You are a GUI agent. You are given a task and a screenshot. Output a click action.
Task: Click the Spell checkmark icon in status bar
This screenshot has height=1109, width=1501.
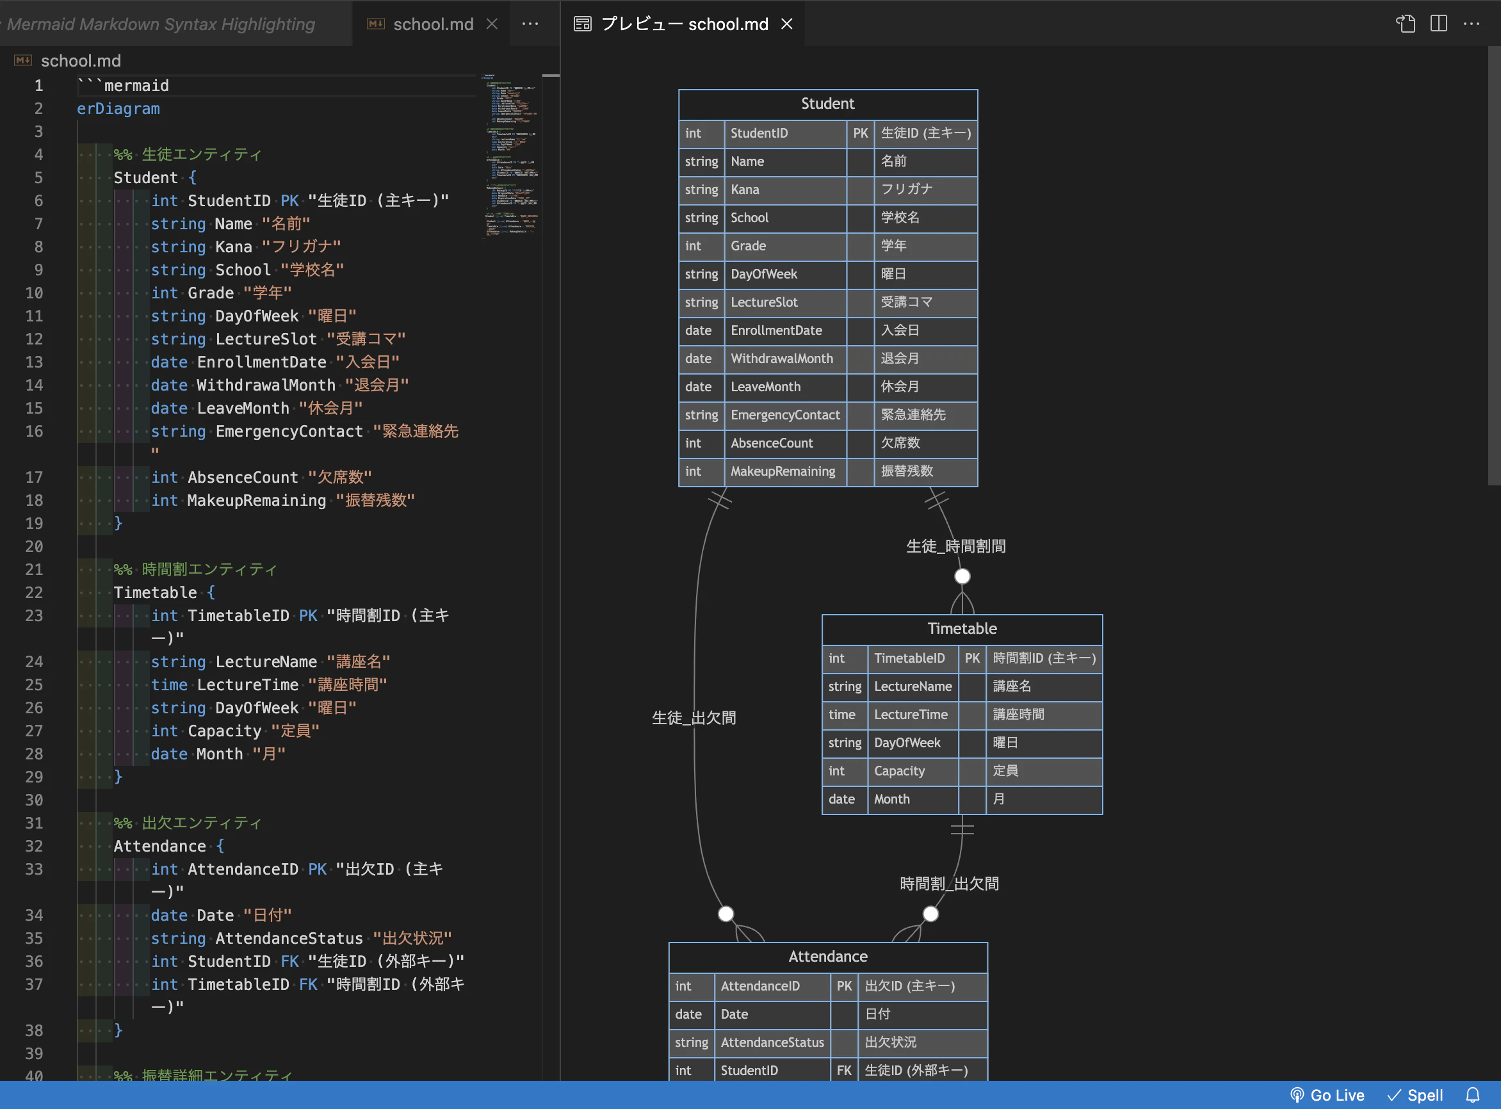tap(1394, 1096)
